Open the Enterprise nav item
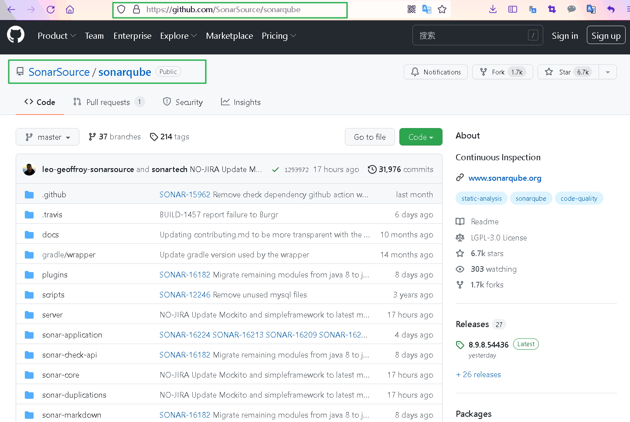This screenshot has width=630, height=422. point(133,36)
